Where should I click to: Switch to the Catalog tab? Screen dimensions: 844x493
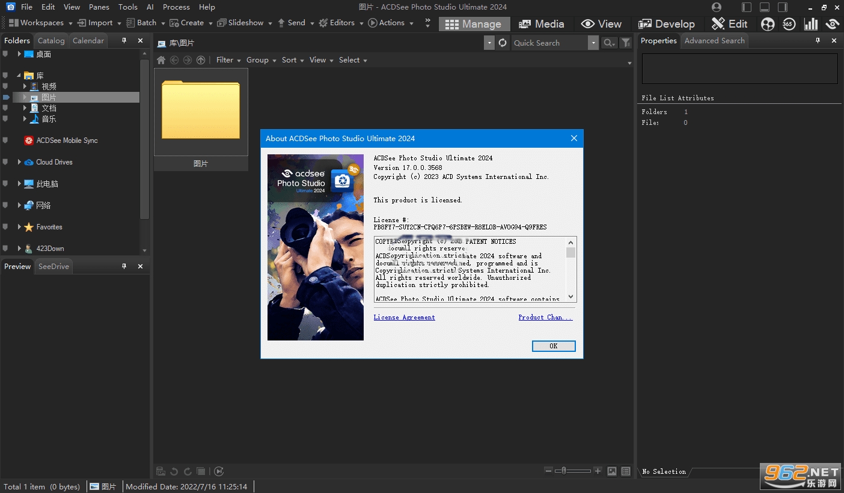(51, 40)
